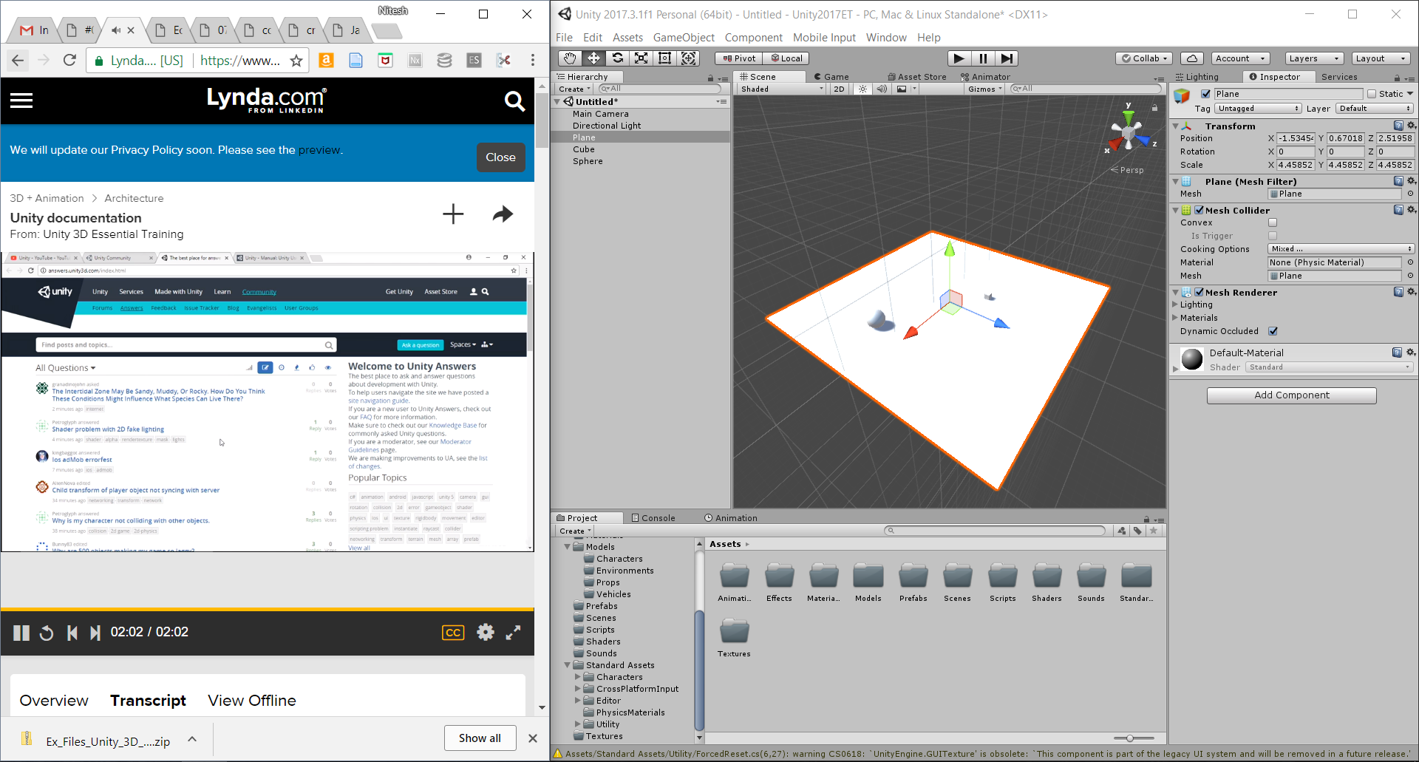
Task: Open the Models folder in Assets
Action: 868,582
